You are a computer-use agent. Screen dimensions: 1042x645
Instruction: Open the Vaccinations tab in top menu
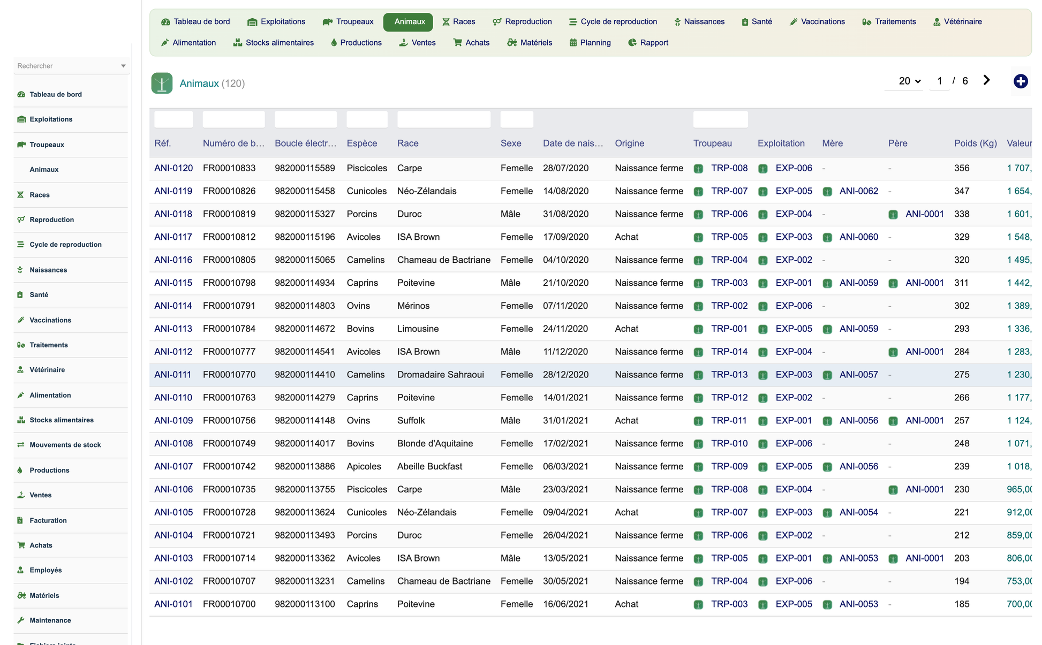click(817, 21)
